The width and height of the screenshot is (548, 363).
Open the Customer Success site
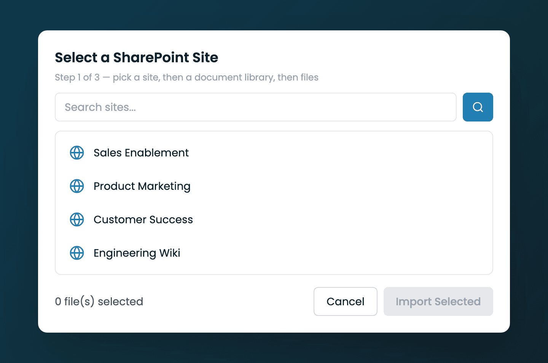[274, 219]
